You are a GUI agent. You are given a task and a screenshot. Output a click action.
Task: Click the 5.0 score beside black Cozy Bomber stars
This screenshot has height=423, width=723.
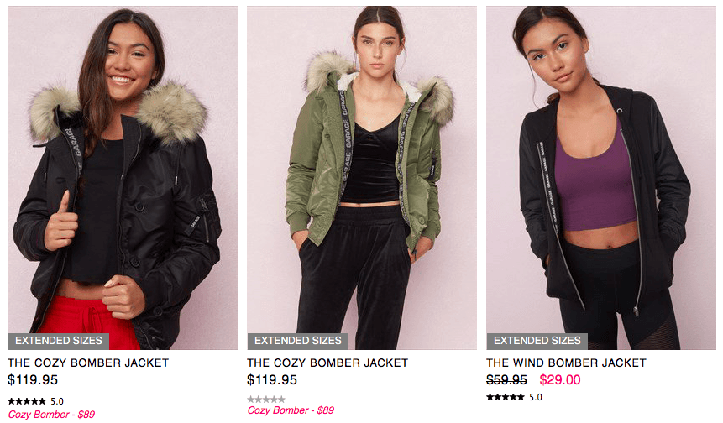tap(57, 401)
